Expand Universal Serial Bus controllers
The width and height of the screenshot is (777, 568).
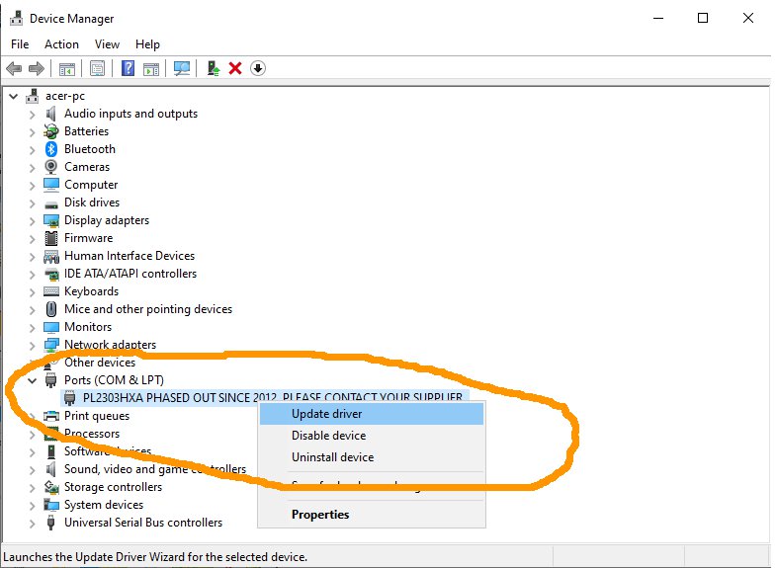[x=33, y=523]
